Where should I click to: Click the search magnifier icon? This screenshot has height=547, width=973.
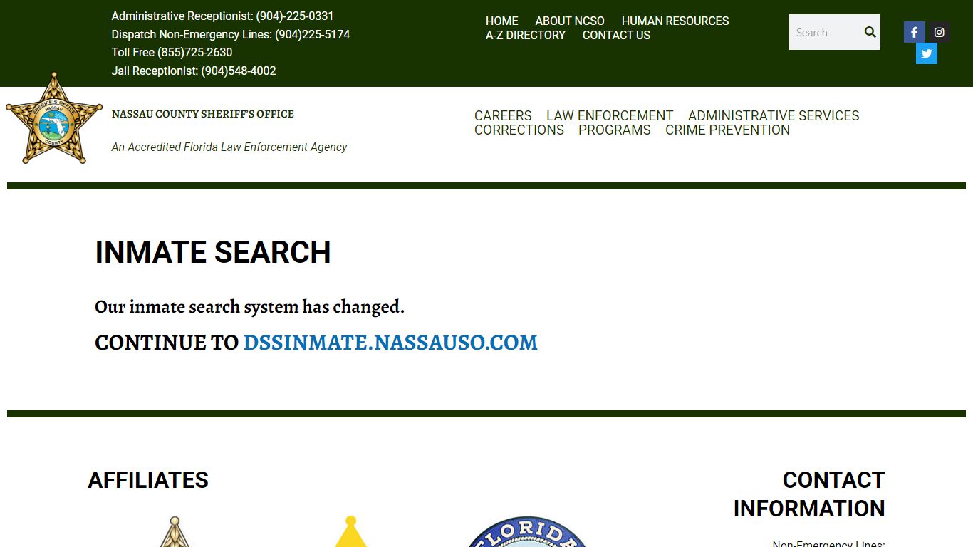pyautogui.click(x=870, y=32)
